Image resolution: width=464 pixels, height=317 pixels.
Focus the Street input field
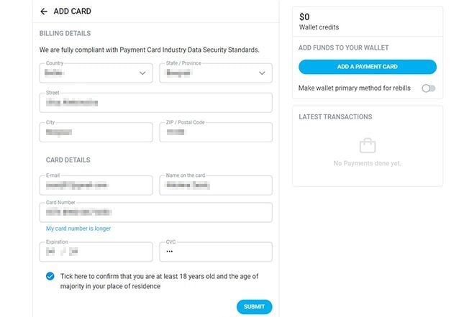point(156,103)
